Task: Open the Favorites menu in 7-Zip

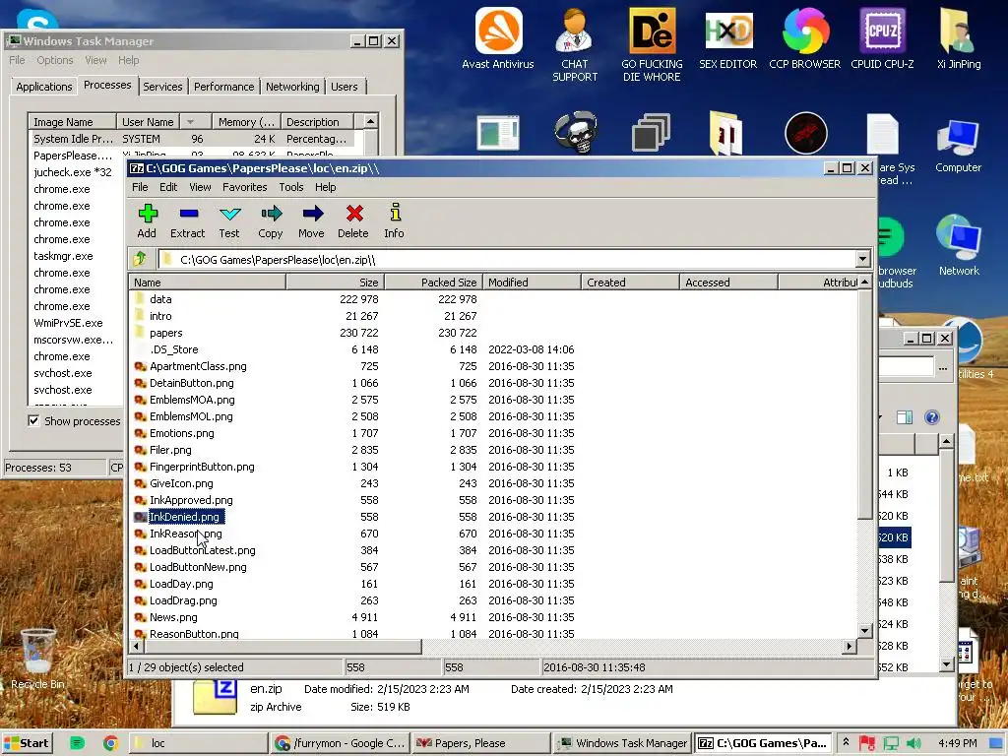Action: tap(245, 187)
